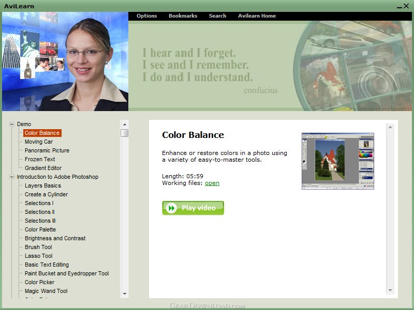Select the Gradient Editor lesson
This screenshot has width=414, height=310.
[x=43, y=168]
